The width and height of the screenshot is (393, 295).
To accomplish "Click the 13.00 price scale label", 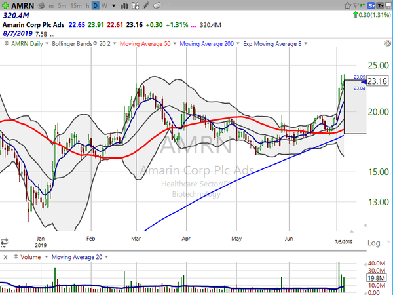I will 378,202.
